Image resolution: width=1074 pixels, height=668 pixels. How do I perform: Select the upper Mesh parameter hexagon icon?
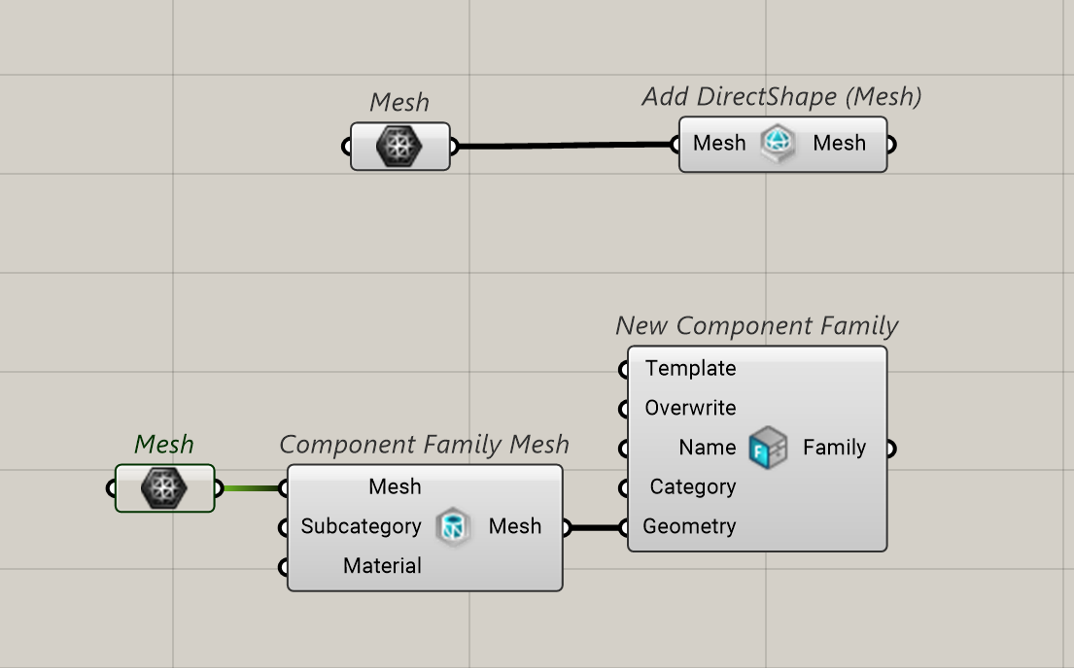coord(399,147)
